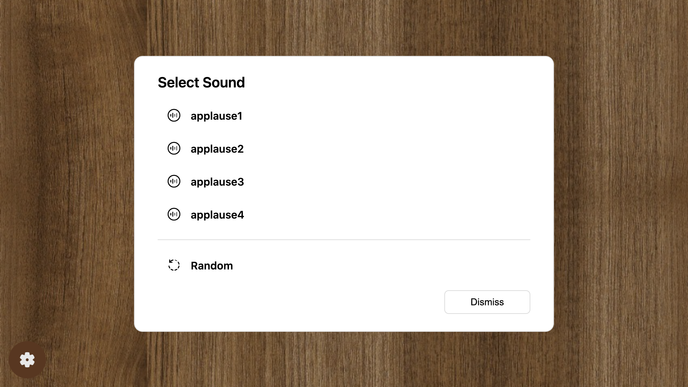The width and height of the screenshot is (688, 387).
Task: Click the waveform icon beside applause1
Action: click(174, 115)
